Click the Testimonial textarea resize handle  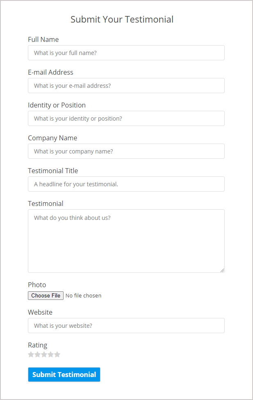[222, 270]
